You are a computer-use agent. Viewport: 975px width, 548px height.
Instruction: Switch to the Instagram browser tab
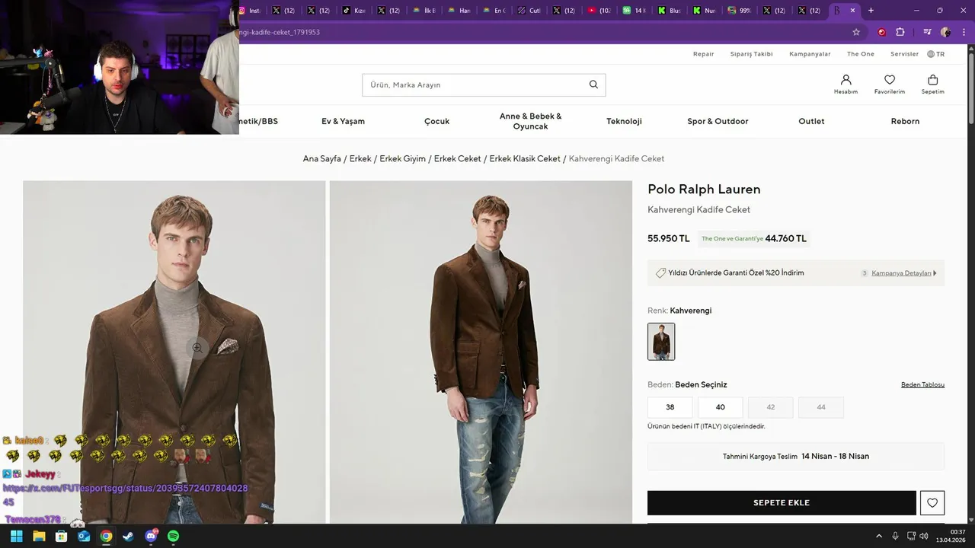249,11
